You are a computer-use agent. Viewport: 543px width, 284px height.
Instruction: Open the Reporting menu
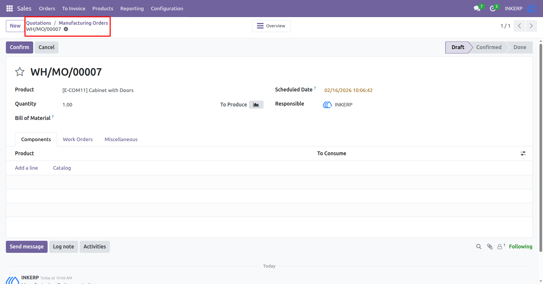[x=132, y=9]
